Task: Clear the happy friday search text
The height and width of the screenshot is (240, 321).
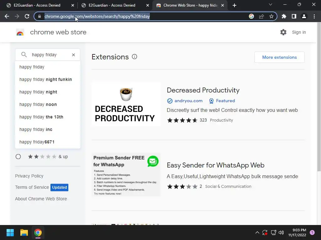Action: pyautogui.click(x=73, y=55)
